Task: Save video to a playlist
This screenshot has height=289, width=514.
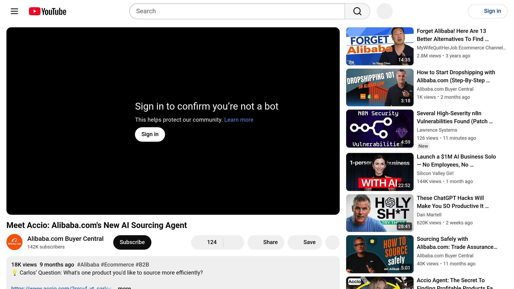Action: pos(305,242)
